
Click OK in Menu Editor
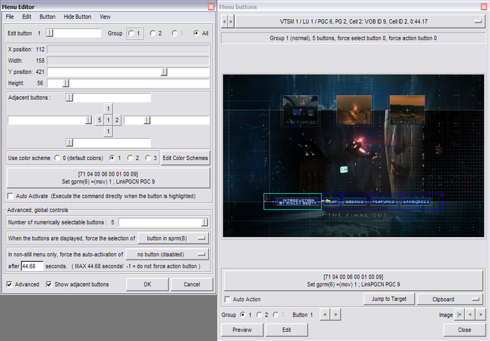coord(147,285)
